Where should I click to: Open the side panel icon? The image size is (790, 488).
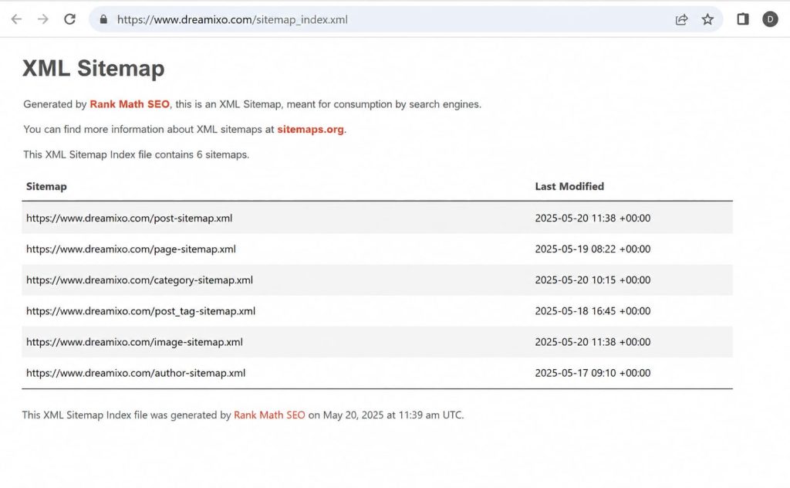pos(743,19)
